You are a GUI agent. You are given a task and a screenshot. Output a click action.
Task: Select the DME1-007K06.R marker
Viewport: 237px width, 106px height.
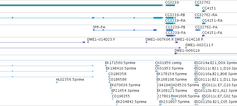tap(146, 42)
